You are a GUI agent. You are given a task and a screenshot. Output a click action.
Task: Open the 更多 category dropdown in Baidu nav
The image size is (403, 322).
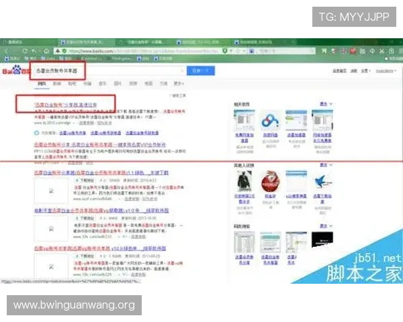(179, 83)
